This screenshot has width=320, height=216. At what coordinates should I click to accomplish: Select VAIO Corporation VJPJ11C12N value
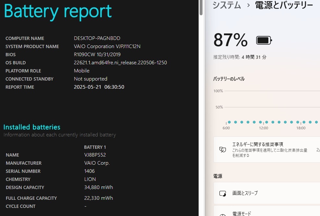point(107,46)
